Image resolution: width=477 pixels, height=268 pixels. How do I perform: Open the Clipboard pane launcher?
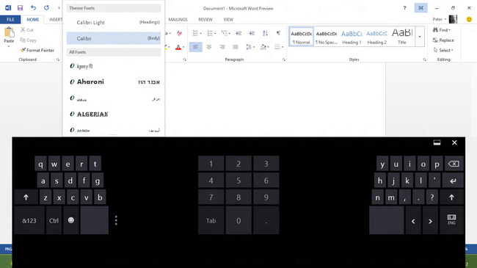click(x=58, y=59)
